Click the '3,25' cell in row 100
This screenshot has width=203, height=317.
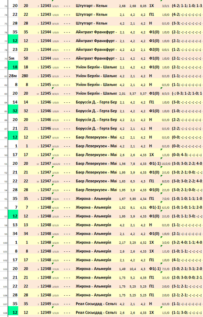point(133,243)
